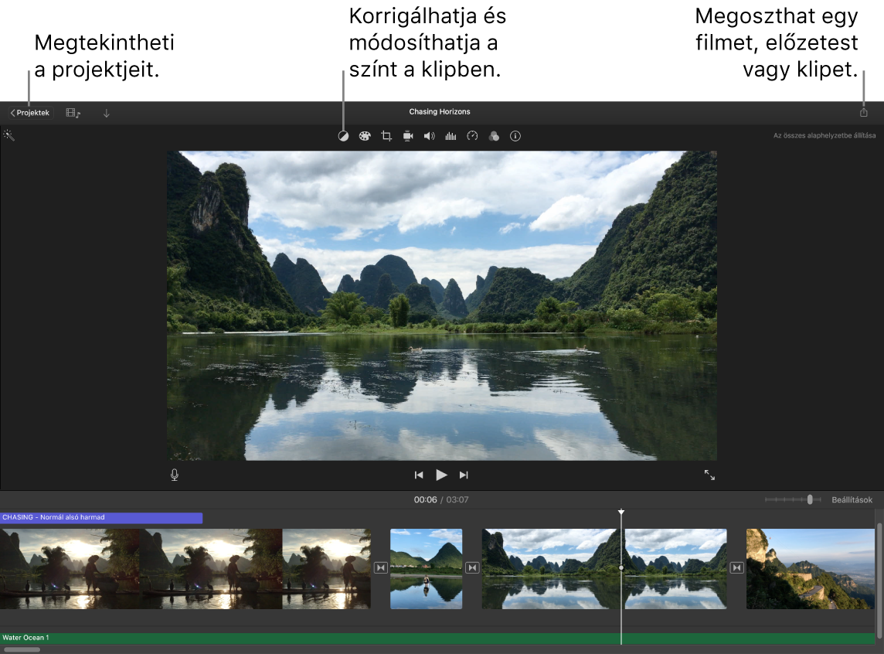Image resolution: width=884 pixels, height=654 pixels.
Task: Enable full-screen preview playback
Action: (710, 475)
